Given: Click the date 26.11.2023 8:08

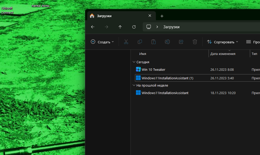Looking at the screenshot, I should coord(222,69).
